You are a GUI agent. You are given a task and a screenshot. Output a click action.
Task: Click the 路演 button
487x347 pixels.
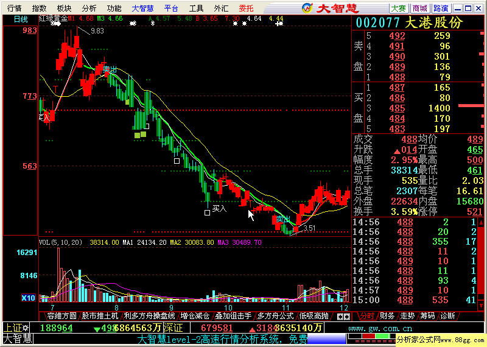coord(441,9)
